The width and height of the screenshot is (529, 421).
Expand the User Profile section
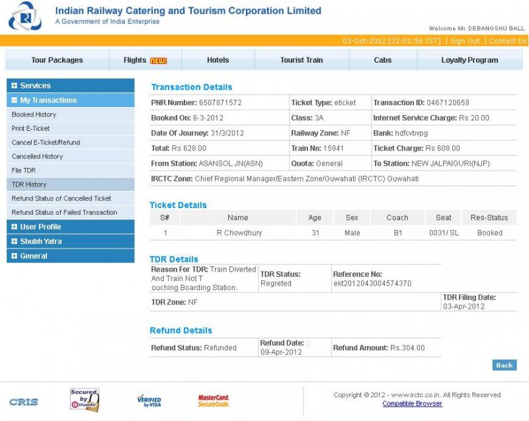click(40, 227)
